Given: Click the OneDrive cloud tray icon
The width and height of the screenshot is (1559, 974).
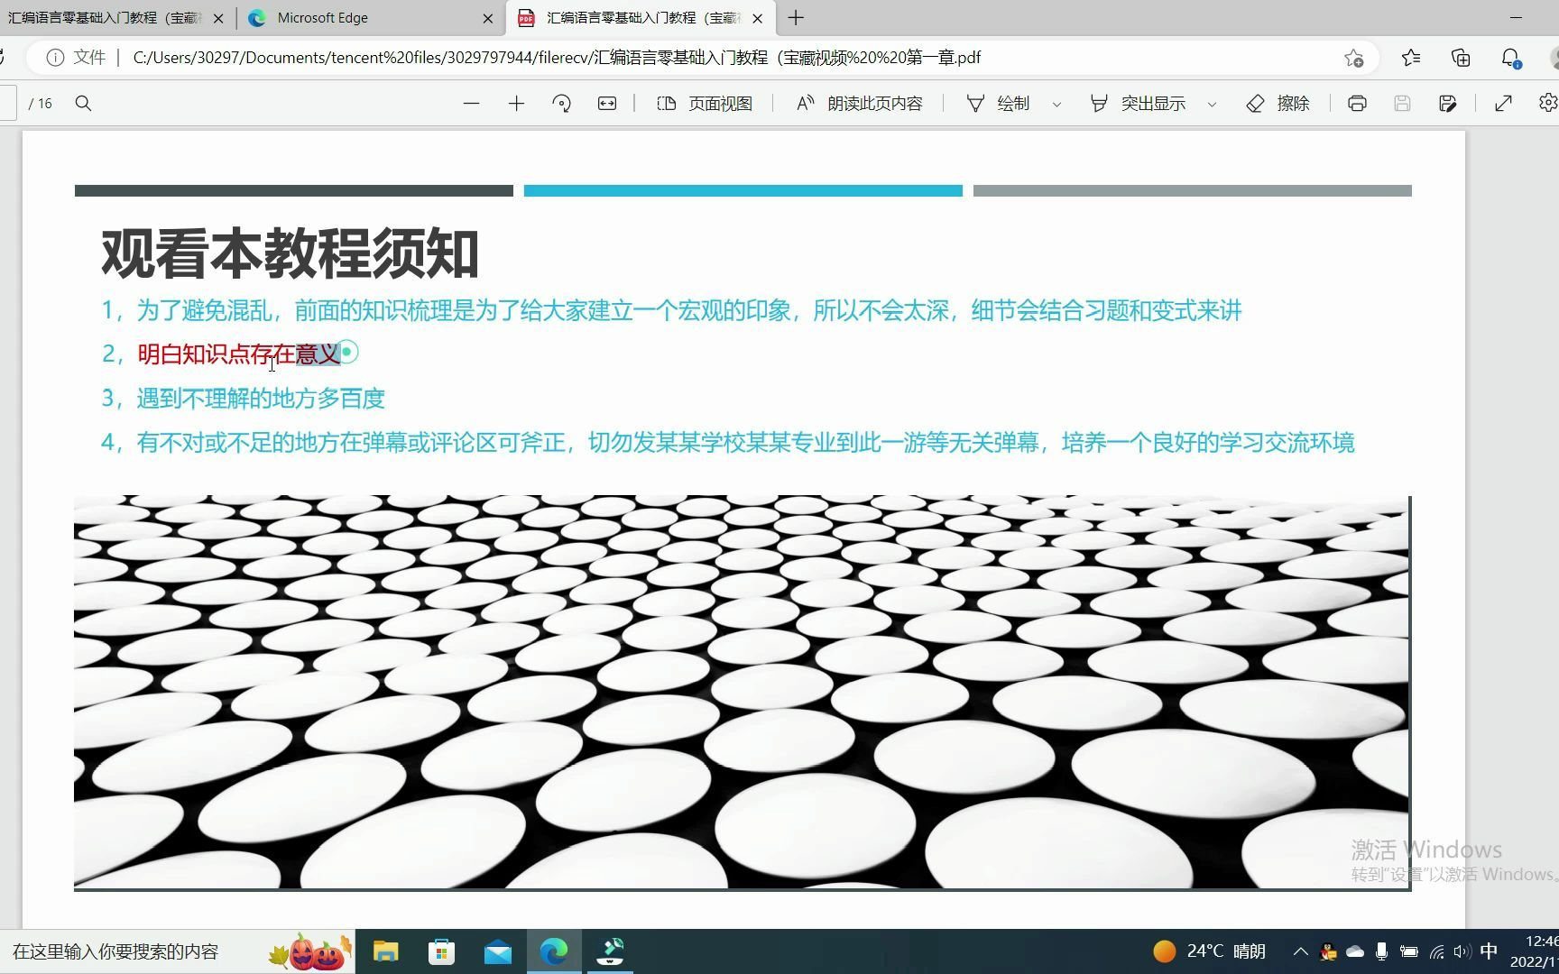Looking at the screenshot, I should click(x=1355, y=951).
